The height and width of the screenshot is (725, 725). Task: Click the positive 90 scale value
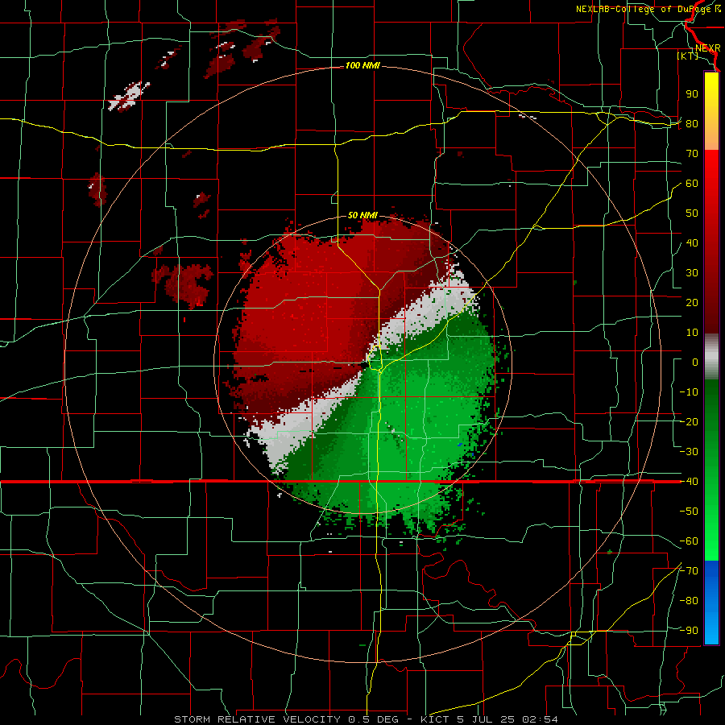(692, 94)
